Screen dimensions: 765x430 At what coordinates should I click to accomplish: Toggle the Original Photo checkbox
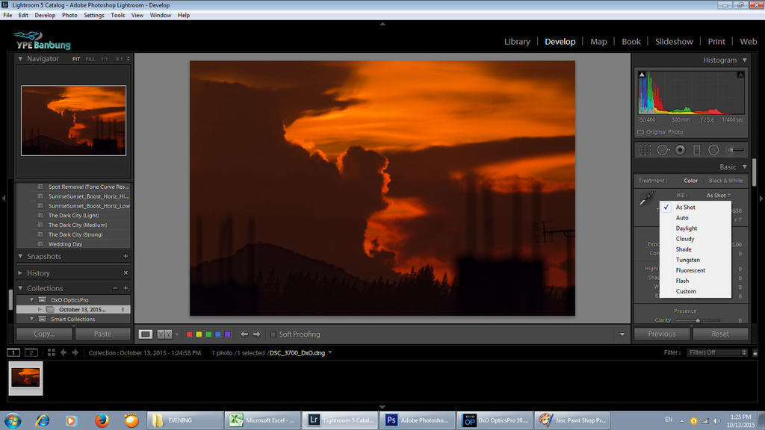click(x=641, y=132)
